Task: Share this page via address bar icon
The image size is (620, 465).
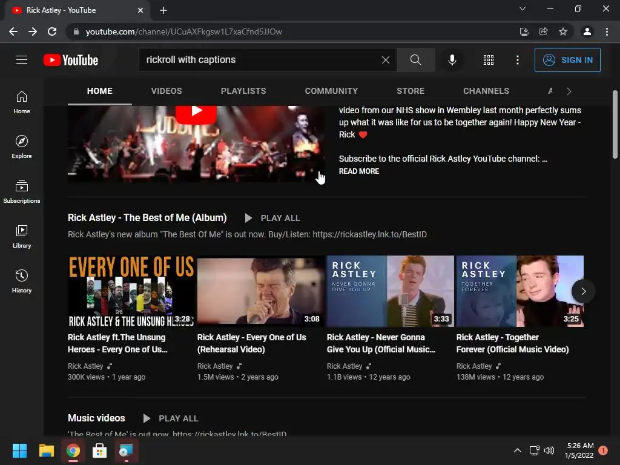Action: (x=543, y=31)
